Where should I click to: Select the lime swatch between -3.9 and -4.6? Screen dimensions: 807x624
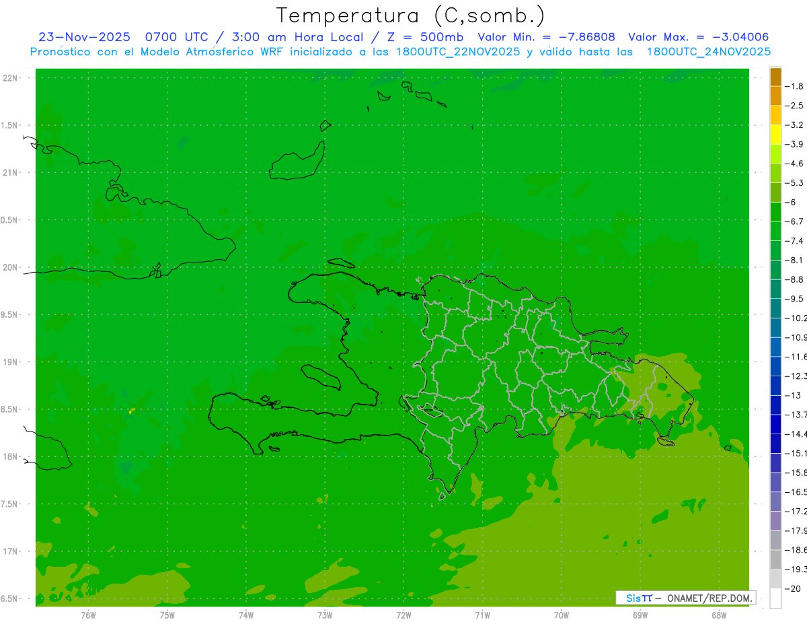click(775, 153)
